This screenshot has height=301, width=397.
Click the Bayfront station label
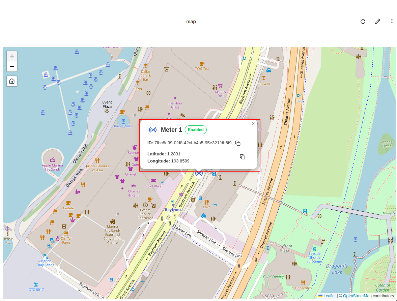pyautogui.click(x=173, y=210)
